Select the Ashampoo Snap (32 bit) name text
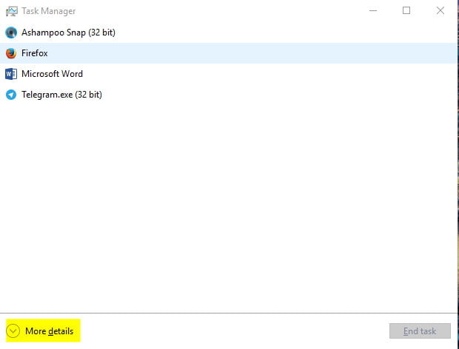459x349 pixels. coord(68,33)
